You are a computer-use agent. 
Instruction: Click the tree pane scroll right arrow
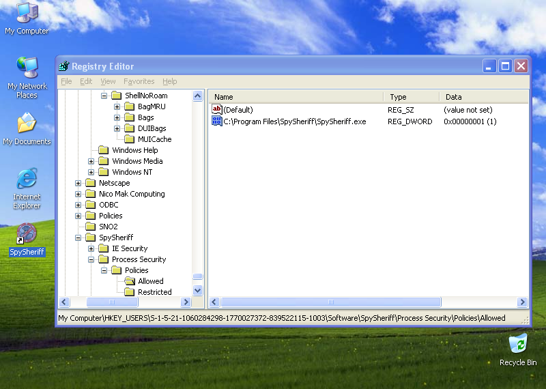pyautogui.click(x=186, y=302)
